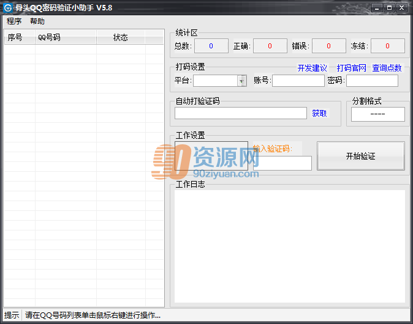Viewport: 413px width, 324px height.
Task: Click the 开始验证 button
Action: [360, 156]
